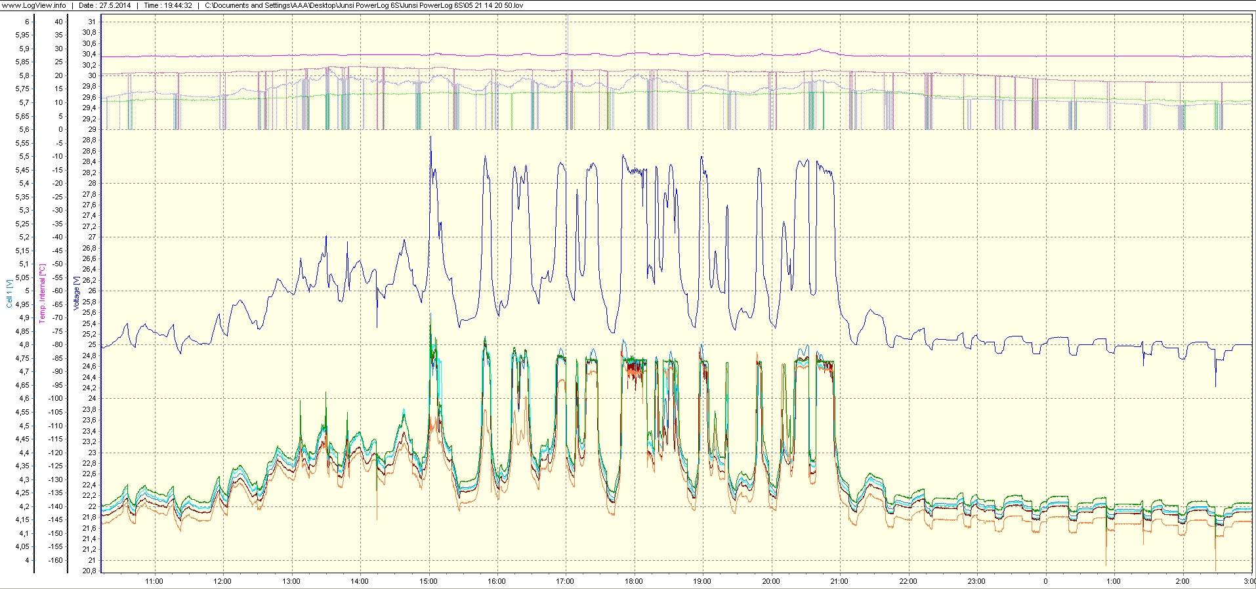
Task: Click the "12:00" time axis label
Action: coord(222,581)
